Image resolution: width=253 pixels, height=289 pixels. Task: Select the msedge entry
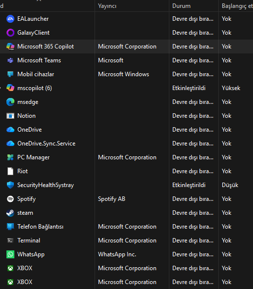click(x=28, y=102)
